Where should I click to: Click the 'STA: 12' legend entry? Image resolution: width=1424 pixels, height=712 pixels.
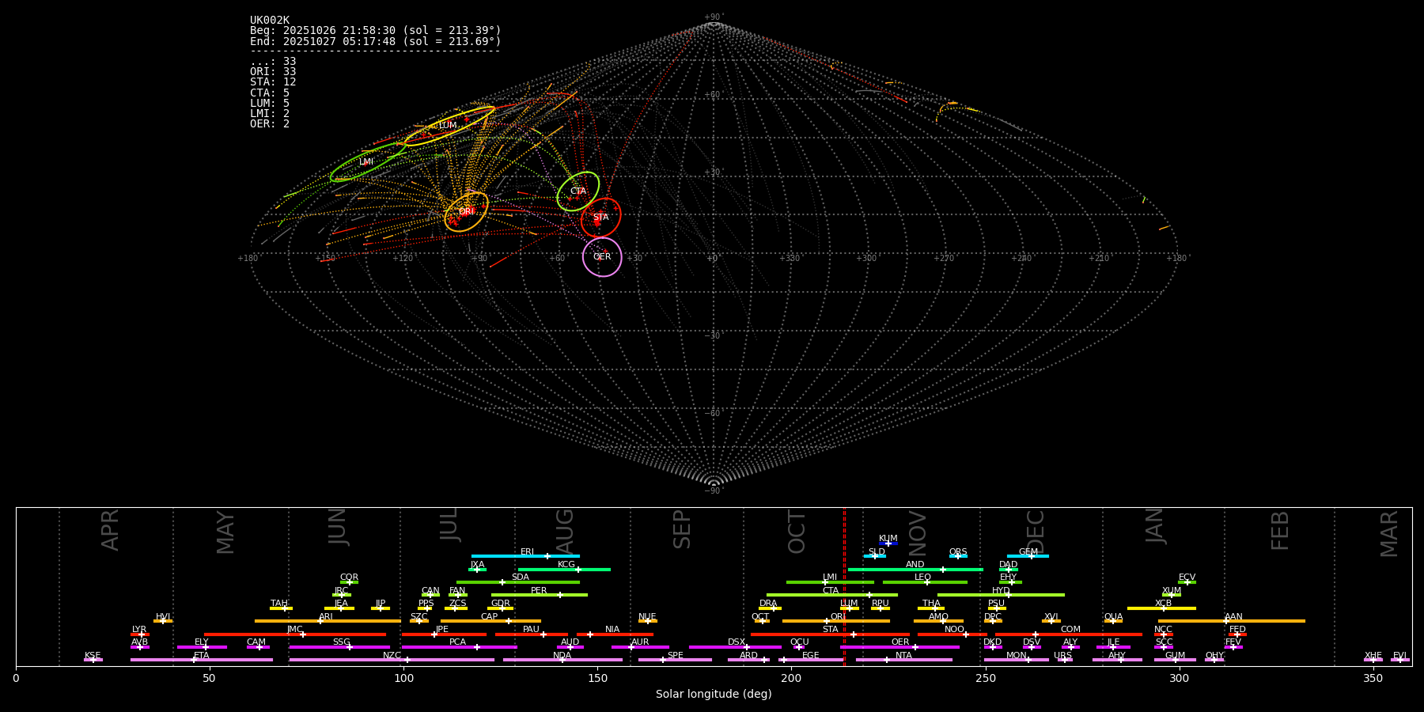pos(273,82)
